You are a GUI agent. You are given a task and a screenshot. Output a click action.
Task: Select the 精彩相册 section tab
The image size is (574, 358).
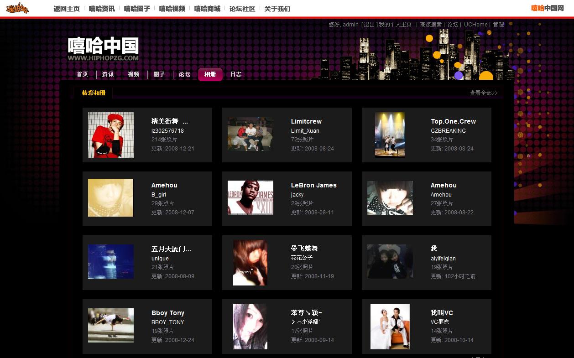[x=94, y=93]
